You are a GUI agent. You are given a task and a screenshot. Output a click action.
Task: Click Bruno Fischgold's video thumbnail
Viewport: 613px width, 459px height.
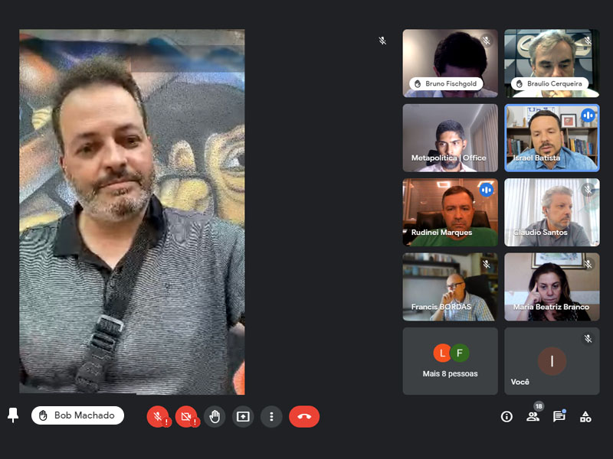tap(450, 63)
